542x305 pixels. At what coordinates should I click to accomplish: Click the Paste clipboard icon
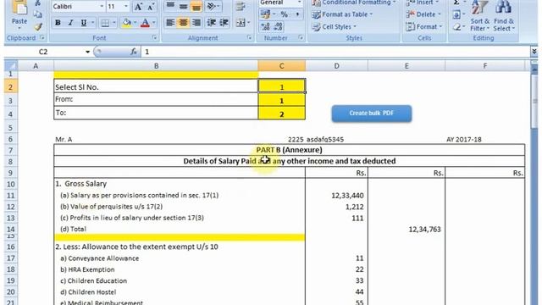click(19, 8)
